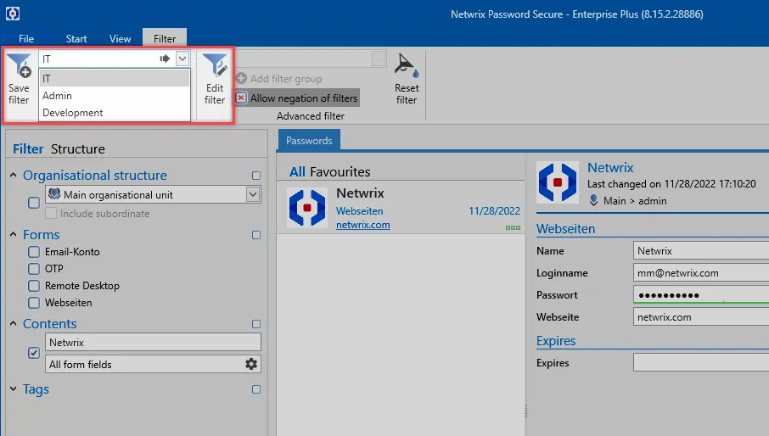Click large Netwrix logo in details pane
769x436 pixels.
[558, 182]
